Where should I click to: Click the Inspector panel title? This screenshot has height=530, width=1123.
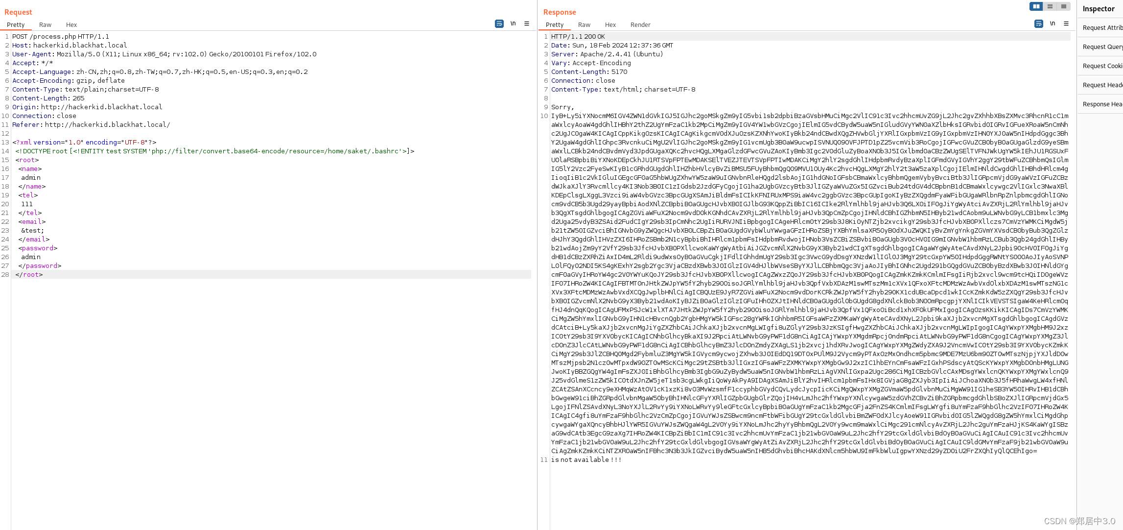[1098, 9]
